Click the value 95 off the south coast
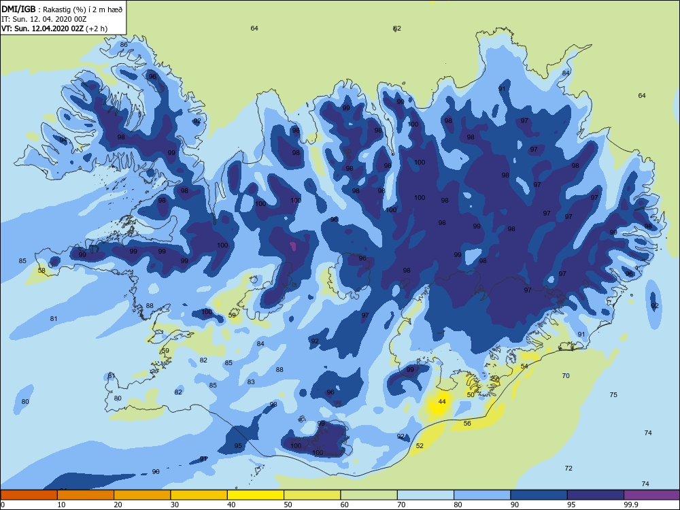Image resolution: width=680 pixels, height=510 pixels. coord(238,446)
